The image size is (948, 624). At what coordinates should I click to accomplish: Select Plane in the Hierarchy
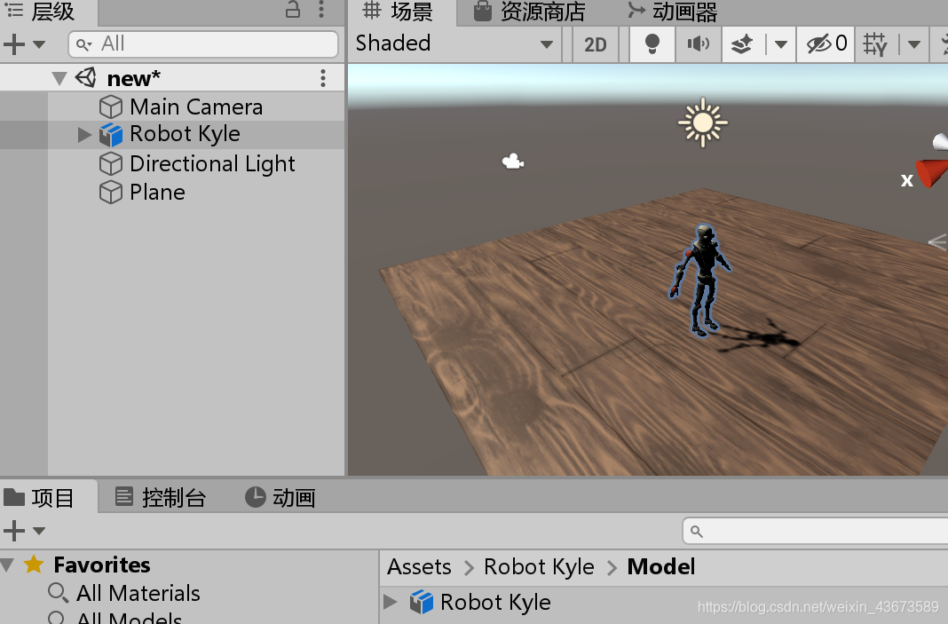[157, 193]
